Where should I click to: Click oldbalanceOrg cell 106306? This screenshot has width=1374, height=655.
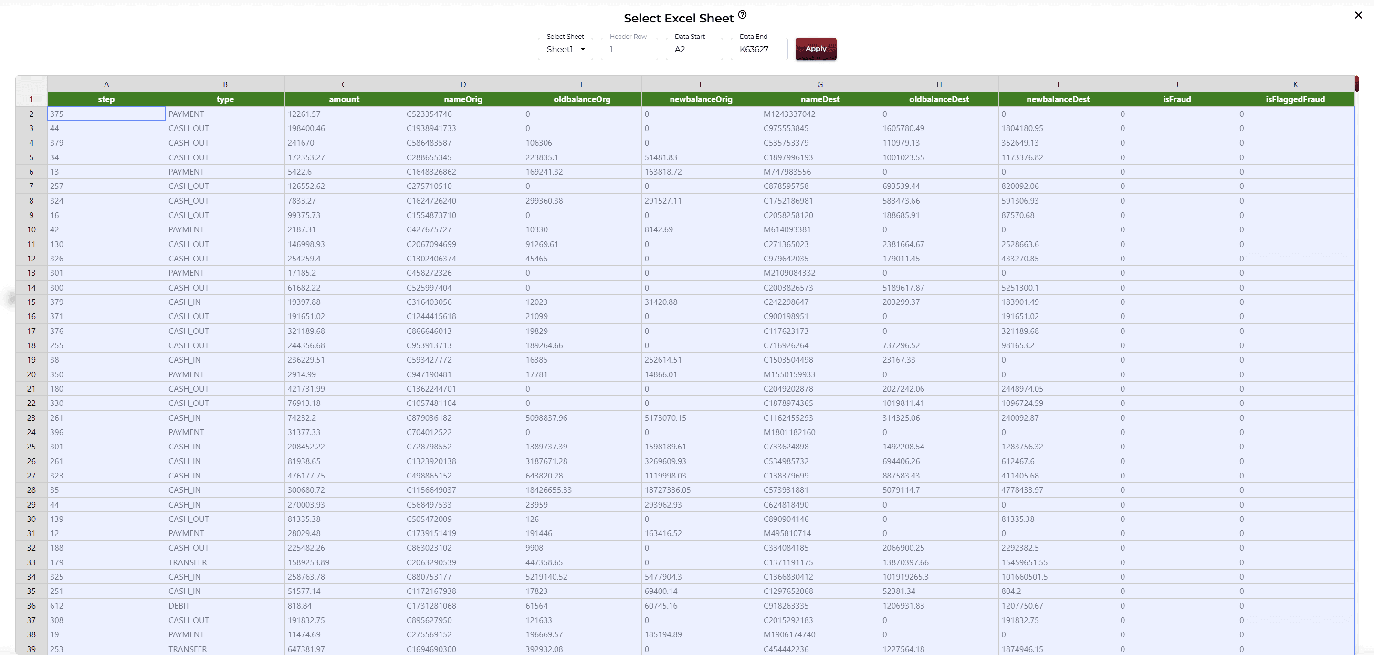point(582,143)
